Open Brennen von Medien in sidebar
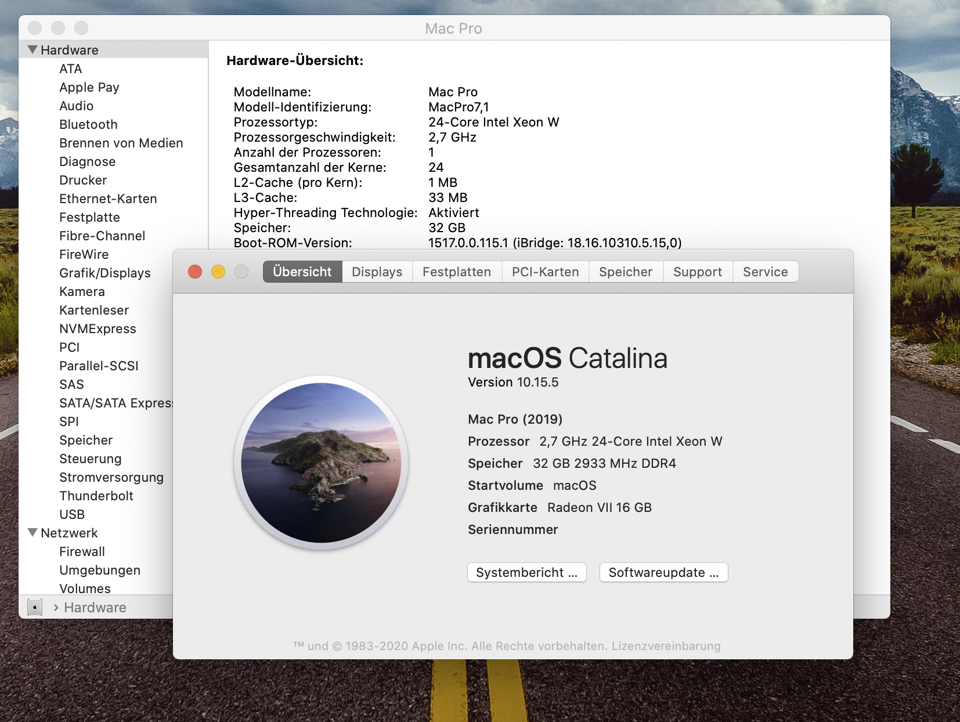Screen dimensions: 960x722 pyautogui.click(x=121, y=143)
